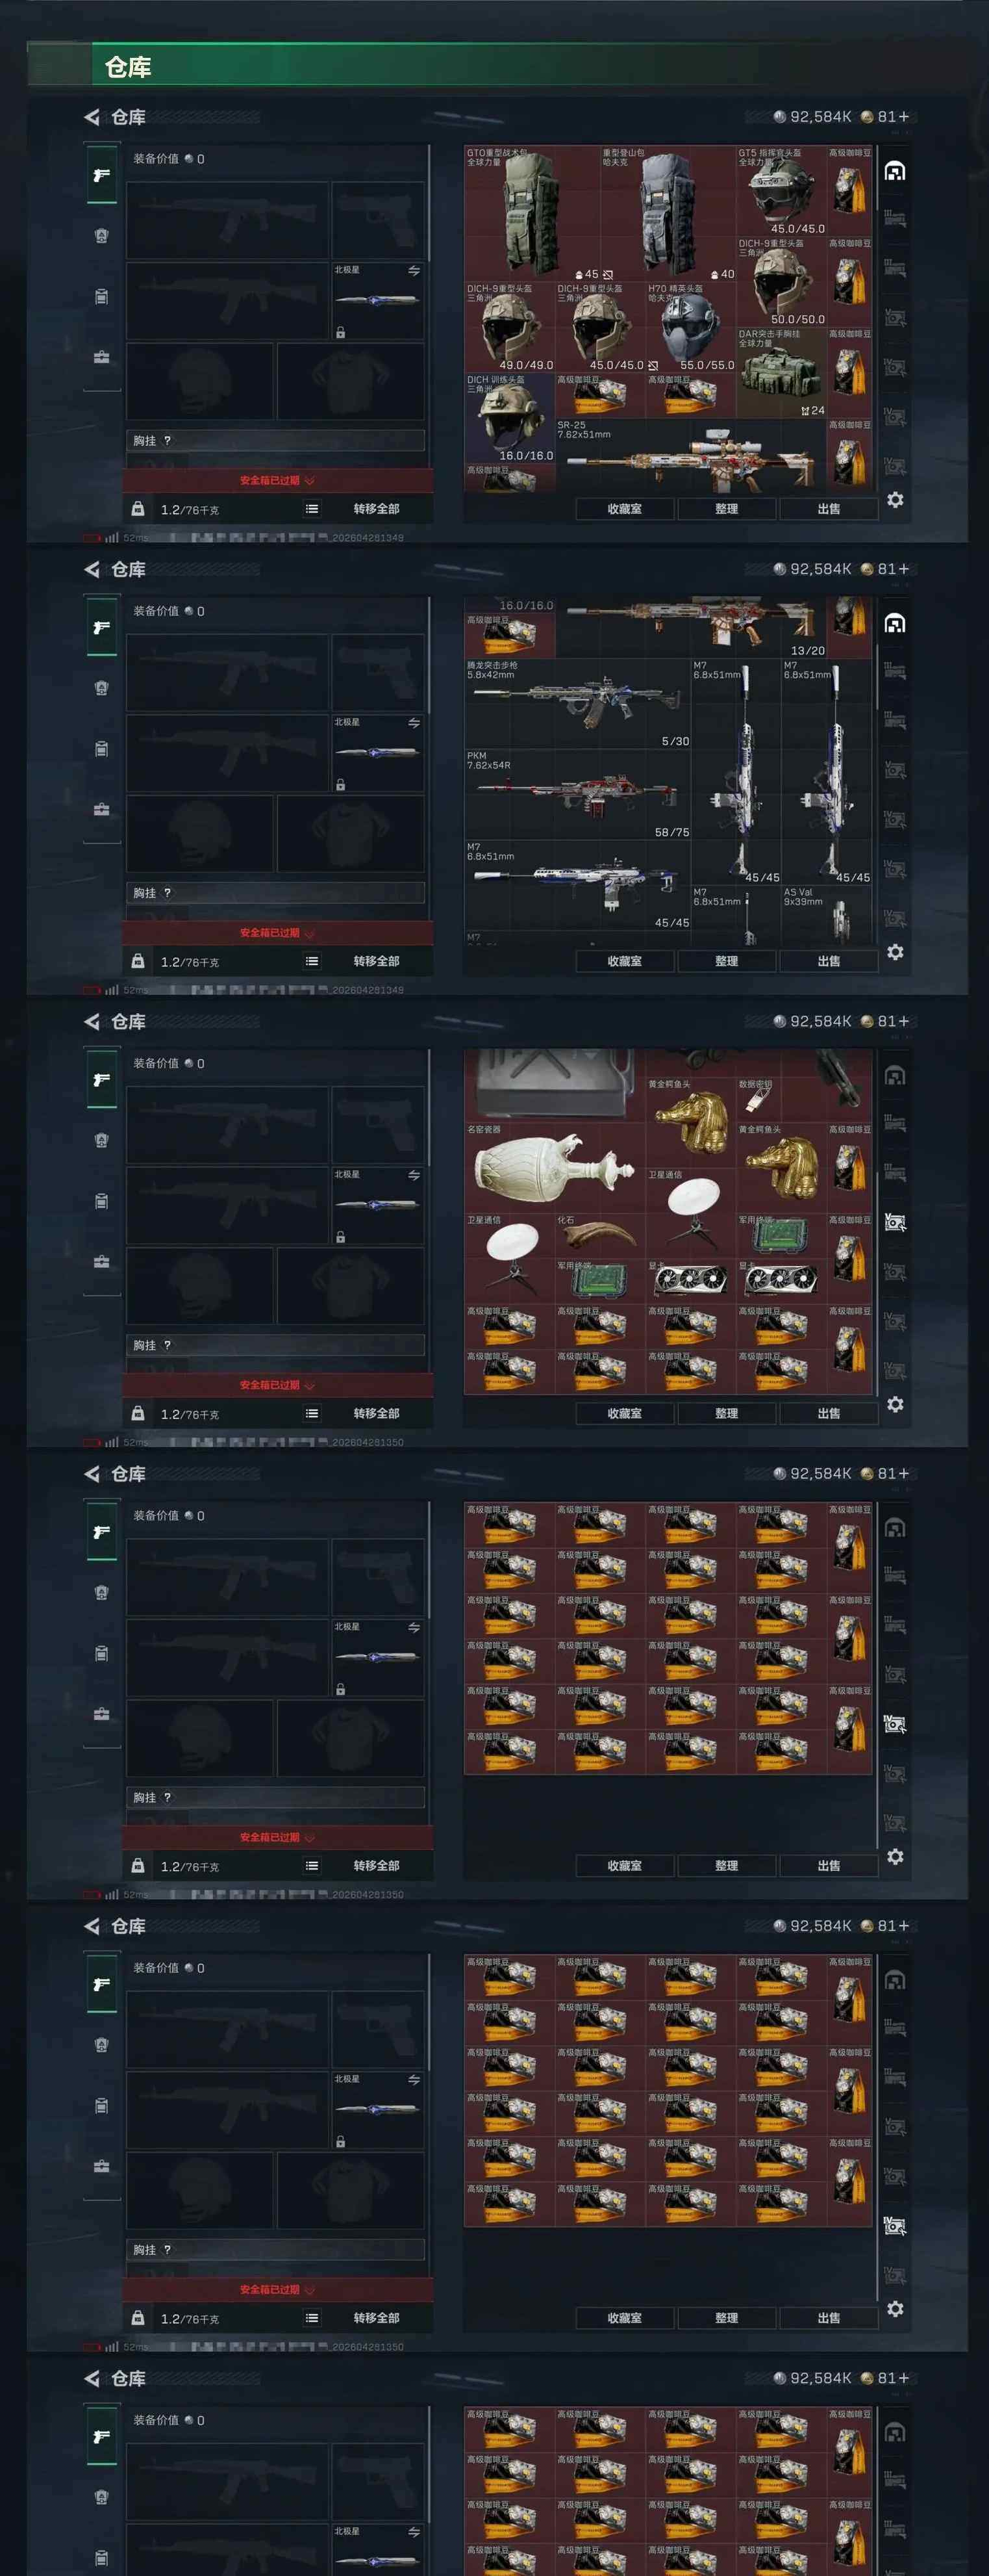Select the 腾龙突击步枪 5.8x42mm rifle
Screen dimensions: 989x2576
577,703
